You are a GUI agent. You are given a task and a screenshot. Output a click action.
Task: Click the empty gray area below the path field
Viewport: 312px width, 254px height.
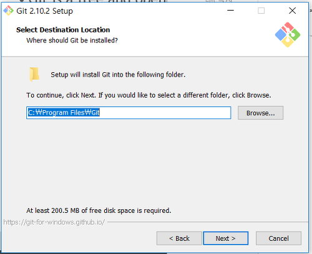coord(154,162)
